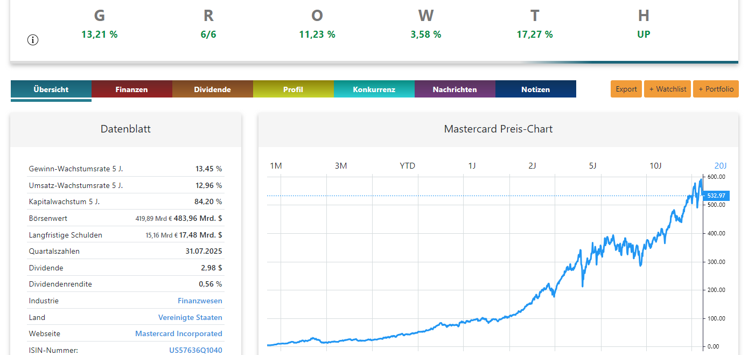This screenshot has height=355, width=748.
Task: Click the T score 17,27 %
Action: (535, 34)
